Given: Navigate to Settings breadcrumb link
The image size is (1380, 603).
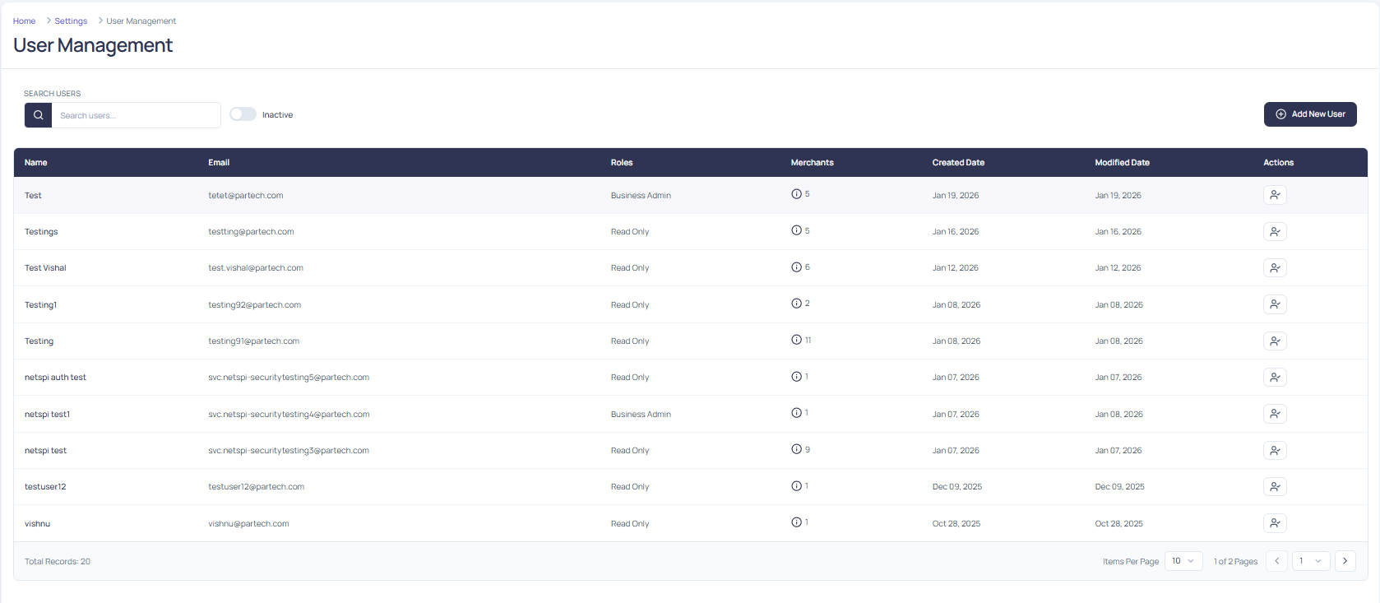Looking at the screenshot, I should 71,21.
